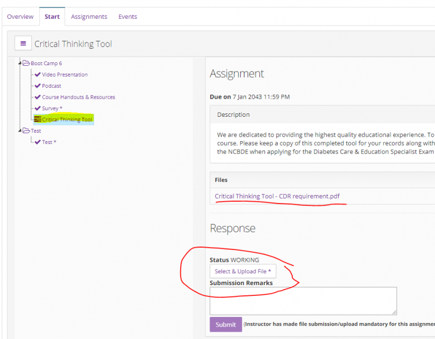The height and width of the screenshot is (339, 435).
Task: Click the checkmark icon next to Survey
Action: pos(37,108)
